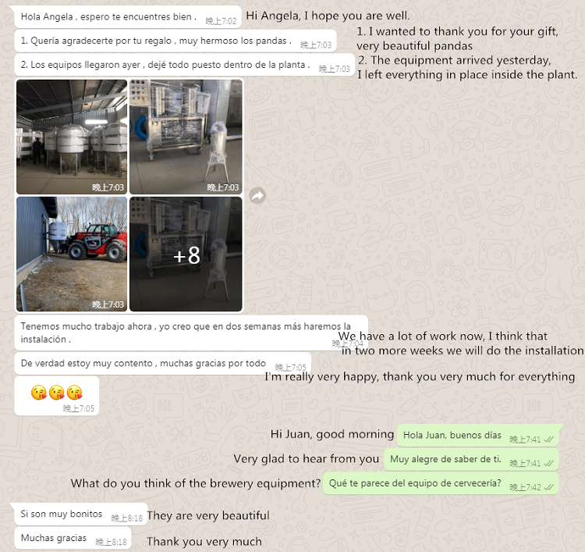Click read receipt ticks on 'Hola Juan' message
This screenshot has width=585, height=552.
(x=548, y=440)
